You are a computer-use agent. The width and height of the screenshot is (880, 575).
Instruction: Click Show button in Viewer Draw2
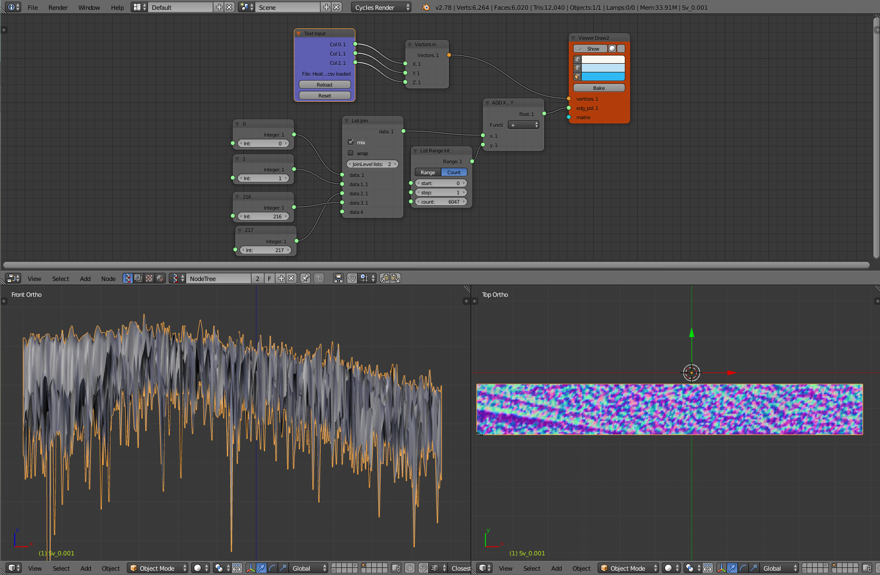pyautogui.click(x=590, y=48)
